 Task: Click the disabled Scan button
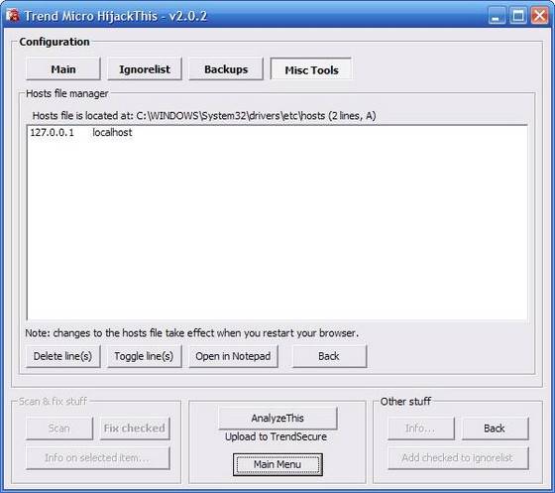click(59, 429)
